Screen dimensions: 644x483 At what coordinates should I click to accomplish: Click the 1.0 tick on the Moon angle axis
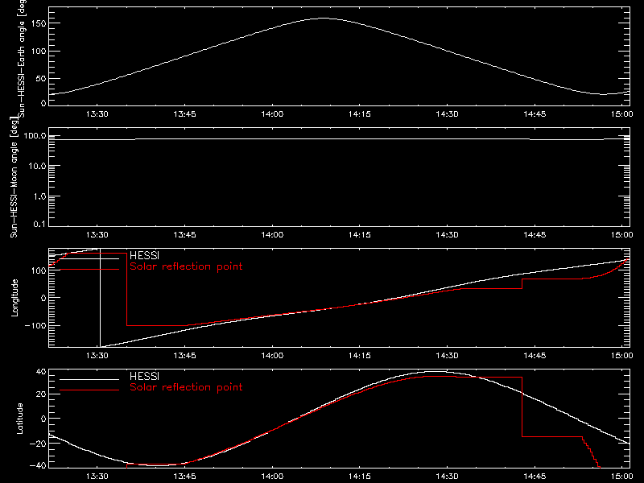39,196
